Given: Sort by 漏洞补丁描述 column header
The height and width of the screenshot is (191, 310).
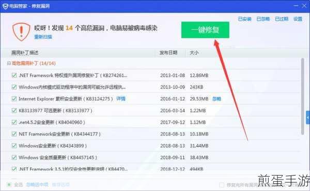Looking at the screenshot, I should [25, 53].
